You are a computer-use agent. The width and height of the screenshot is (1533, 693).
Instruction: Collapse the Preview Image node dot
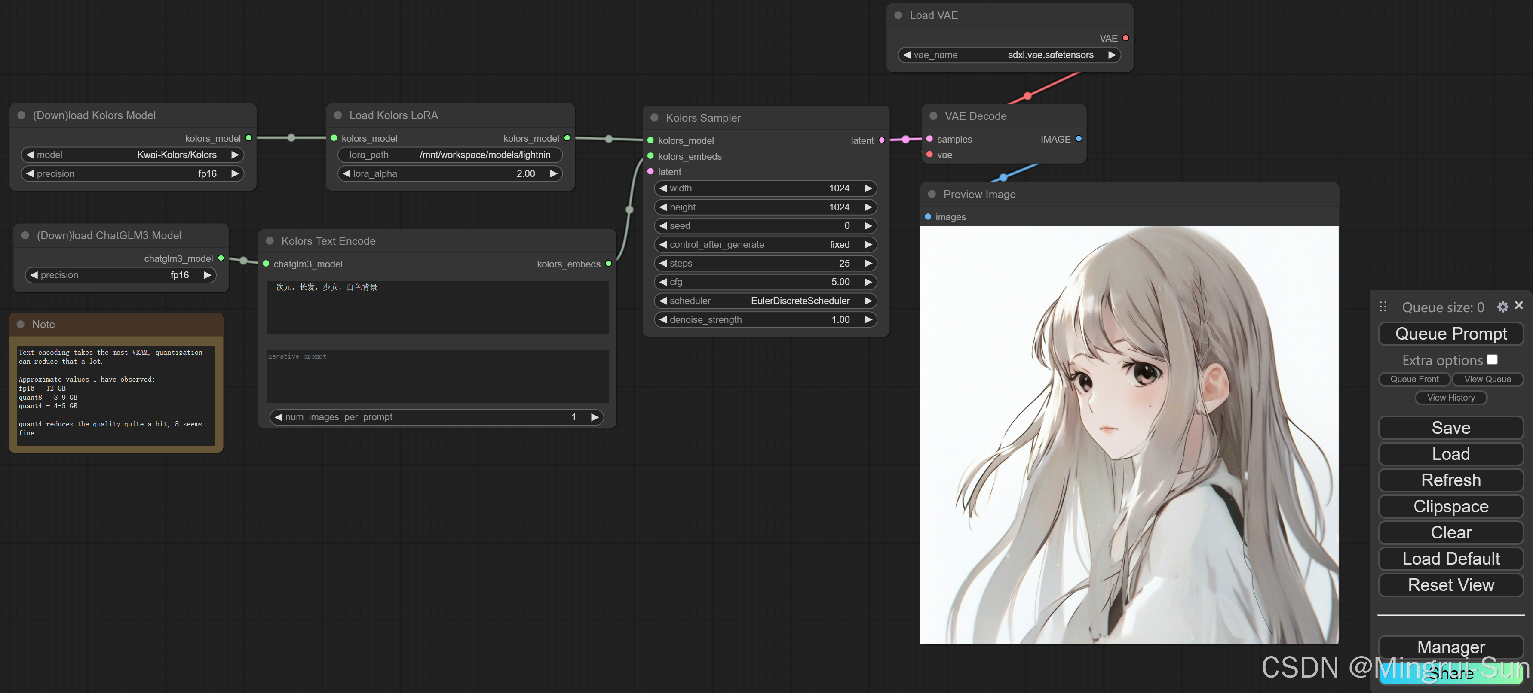click(x=932, y=195)
